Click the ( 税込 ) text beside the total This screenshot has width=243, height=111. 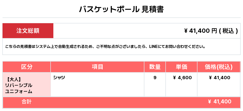228,31
